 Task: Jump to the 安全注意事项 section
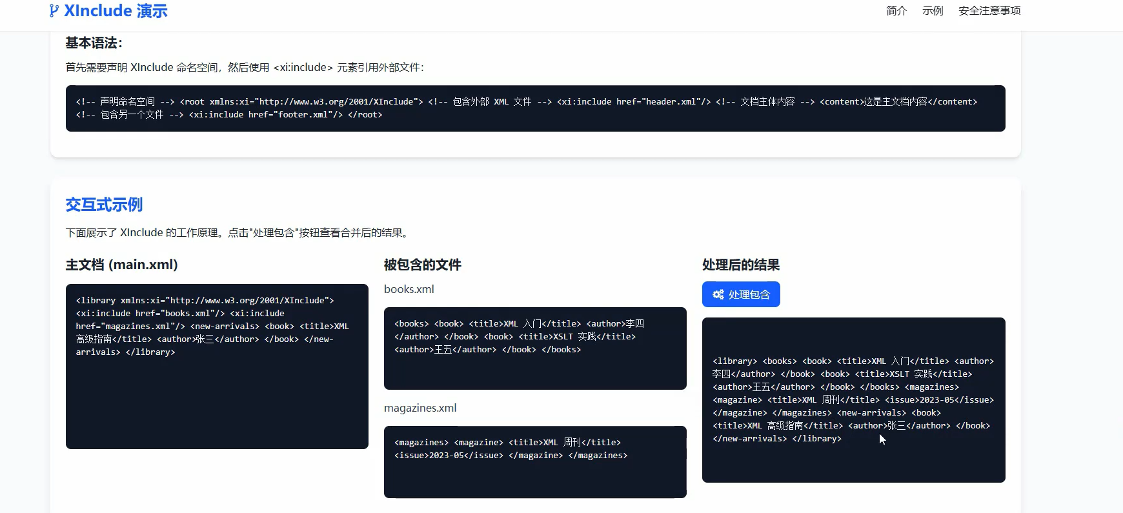989,11
